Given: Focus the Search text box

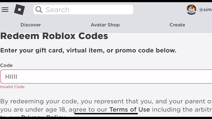Looking at the screenshot, I should (x=83, y=10).
